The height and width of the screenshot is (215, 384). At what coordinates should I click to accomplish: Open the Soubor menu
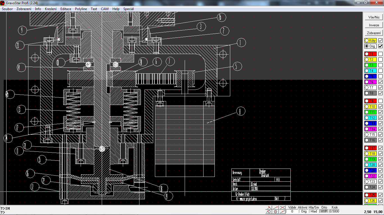pyautogui.click(x=7, y=9)
